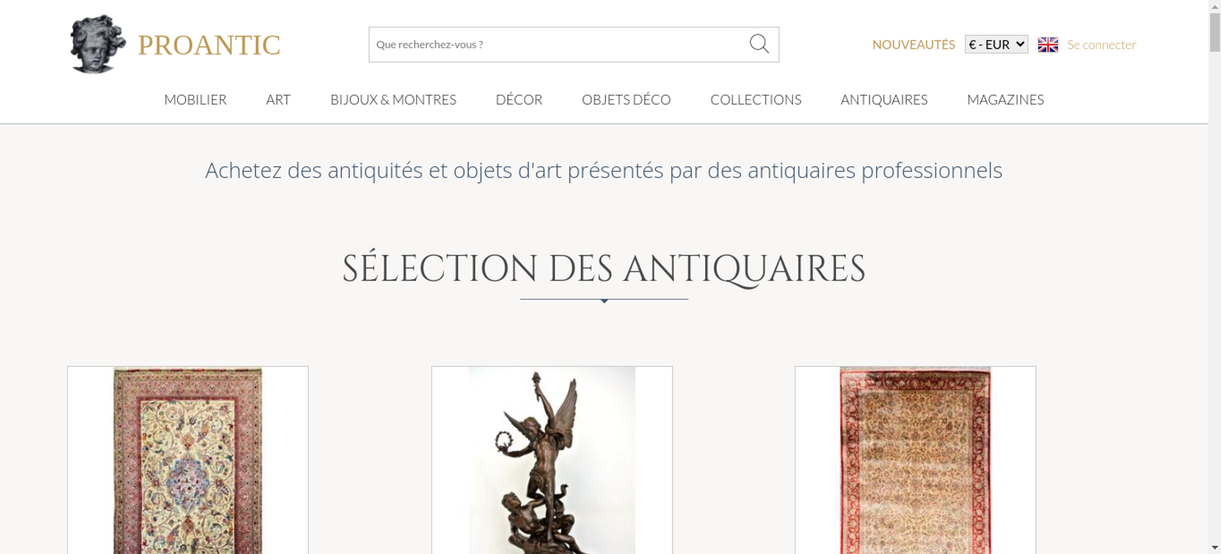Image resolution: width=1221 pixels, height=554 pixels.
Task: Click the PROANTIC brand name text
Action: [209, 45]
